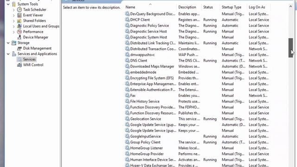
Task: Expand the Event Viewer node
Action: point(13,15)
